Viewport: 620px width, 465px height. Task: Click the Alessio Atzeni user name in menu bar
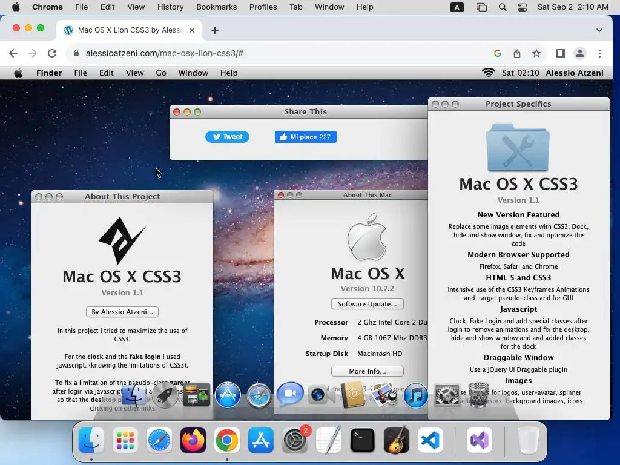(x=575, y=73)
